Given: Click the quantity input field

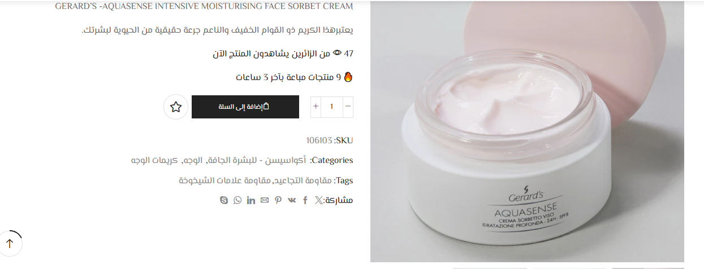Looking at the screenshot, I should coord(332,107).
